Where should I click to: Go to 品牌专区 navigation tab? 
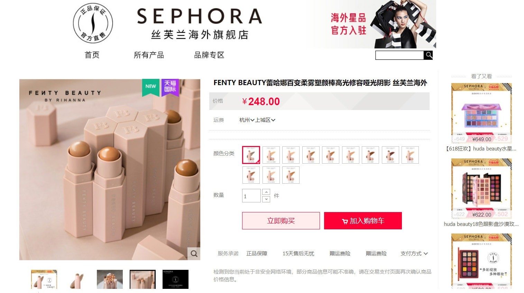coord(209,55)
